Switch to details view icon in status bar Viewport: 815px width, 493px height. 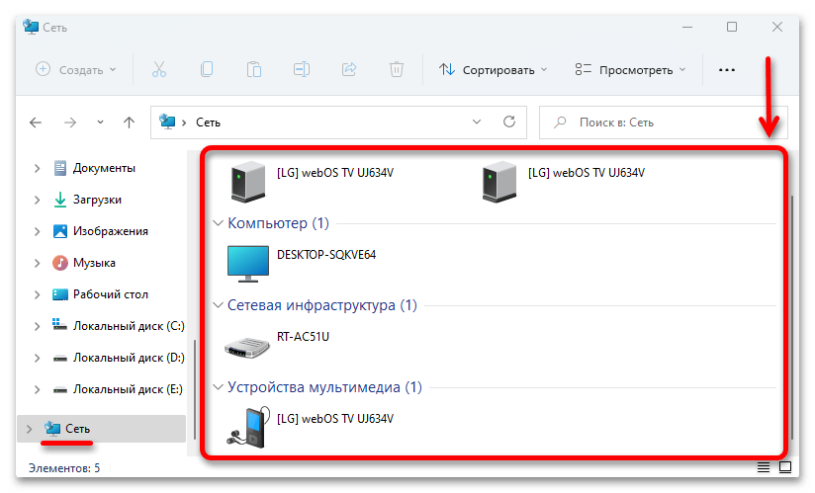763,467
